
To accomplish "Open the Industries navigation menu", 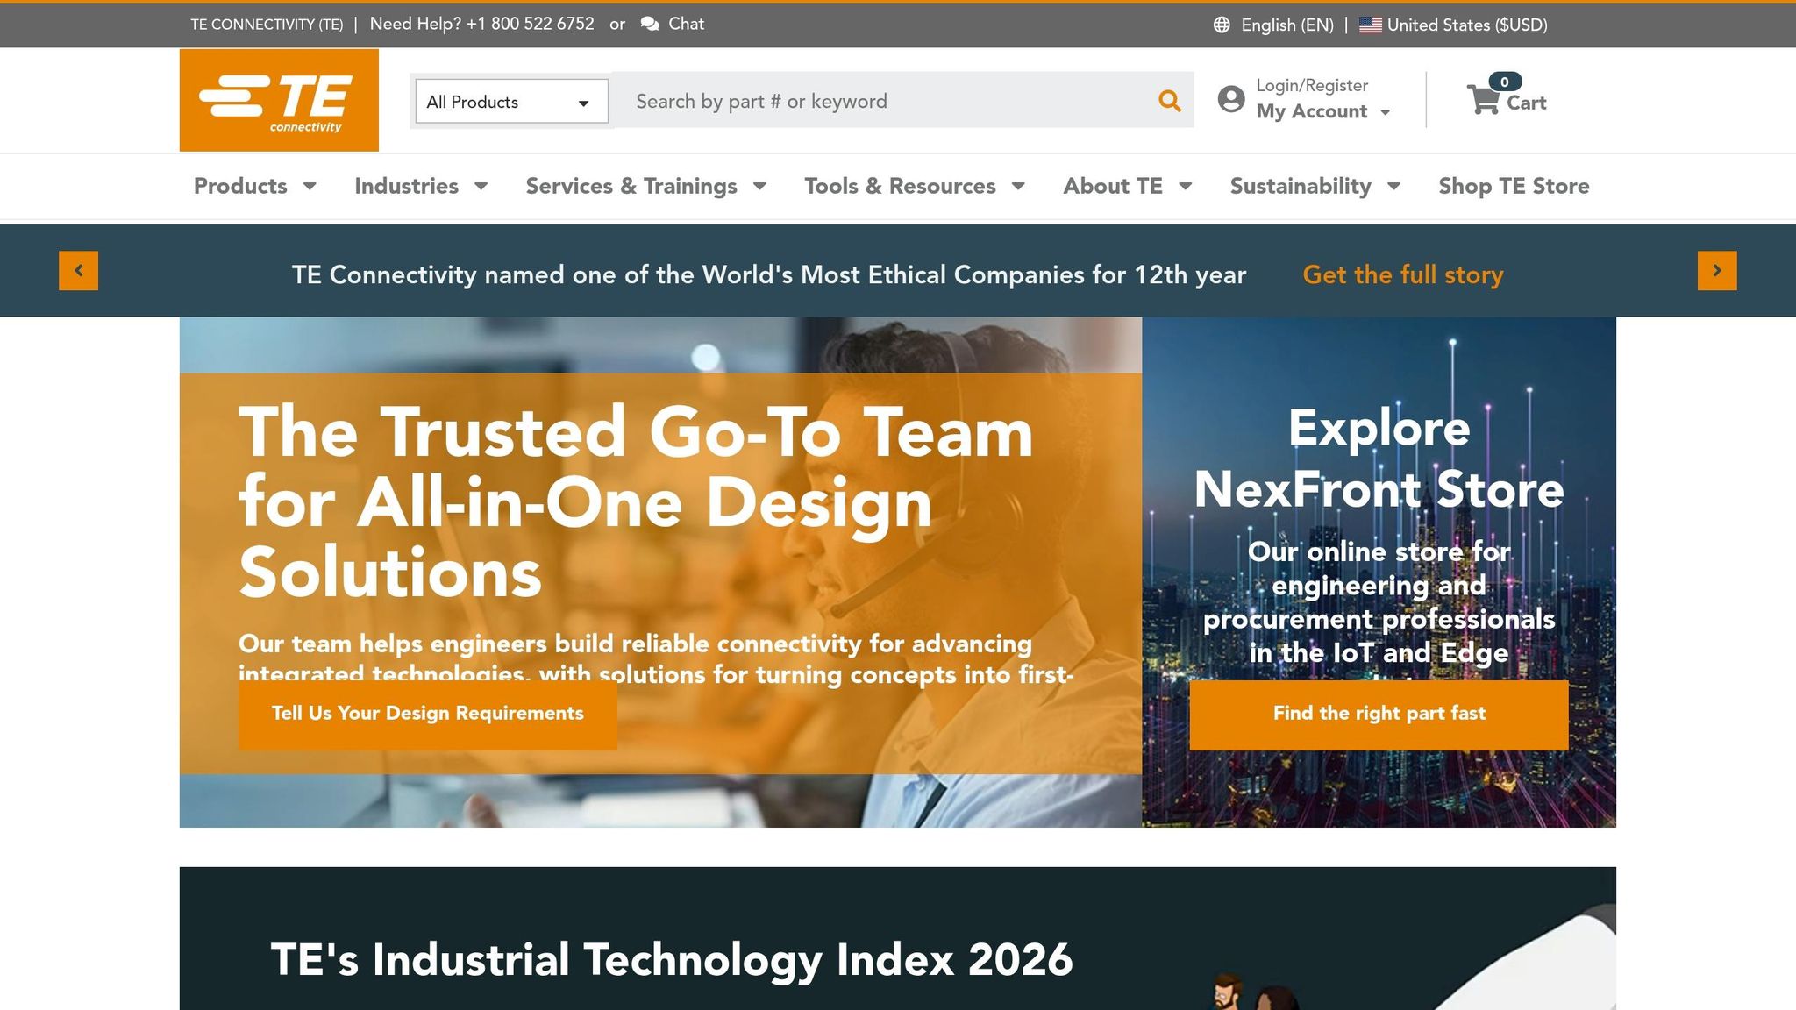I will click(406, 186).
